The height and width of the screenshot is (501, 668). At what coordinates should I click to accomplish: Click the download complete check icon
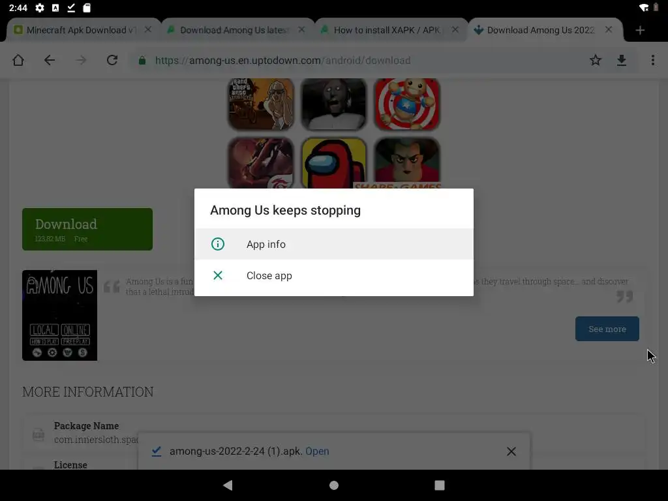click(157, 451)
